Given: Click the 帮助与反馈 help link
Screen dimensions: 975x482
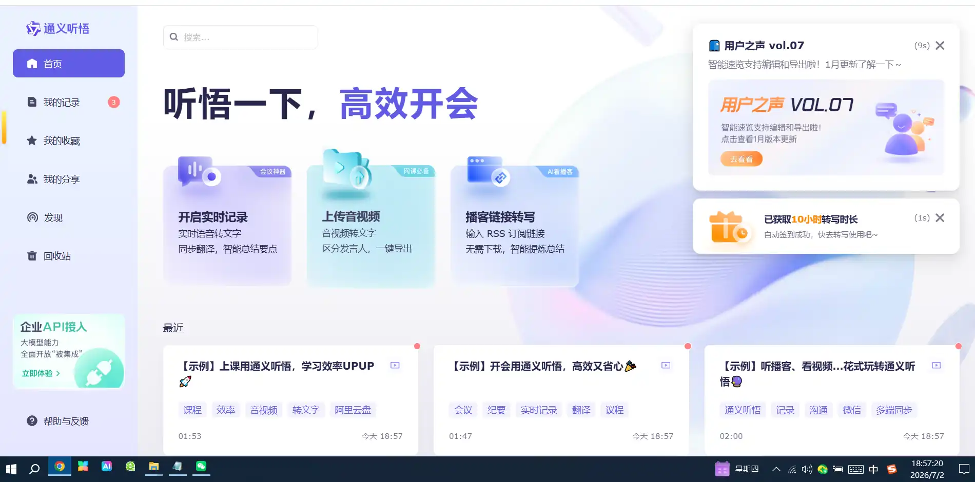Looking at the screenshot, I should [x=58, y=421].
